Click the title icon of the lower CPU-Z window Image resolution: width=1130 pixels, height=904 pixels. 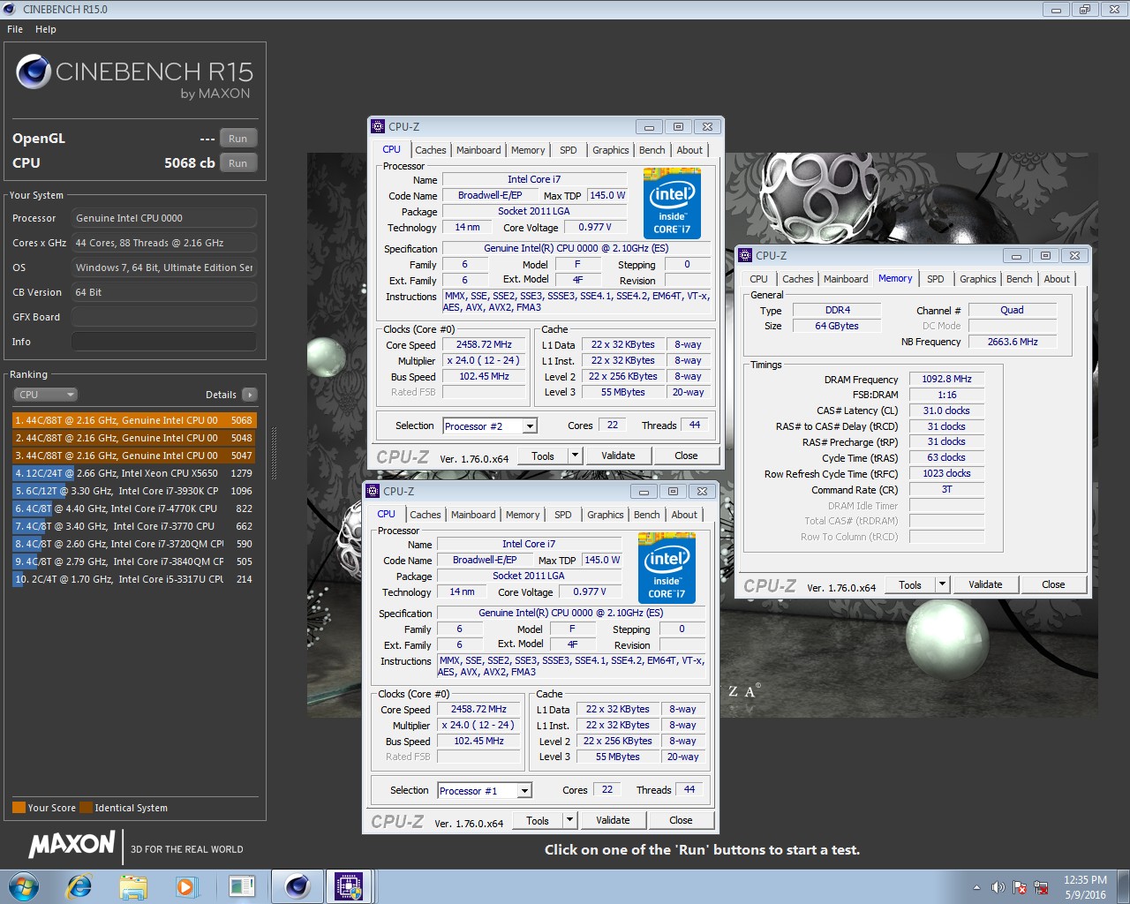point(373,491)
